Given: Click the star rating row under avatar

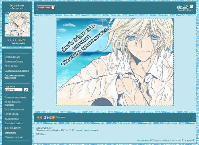Looking at the screenshot, I should [x=12, y=40].
